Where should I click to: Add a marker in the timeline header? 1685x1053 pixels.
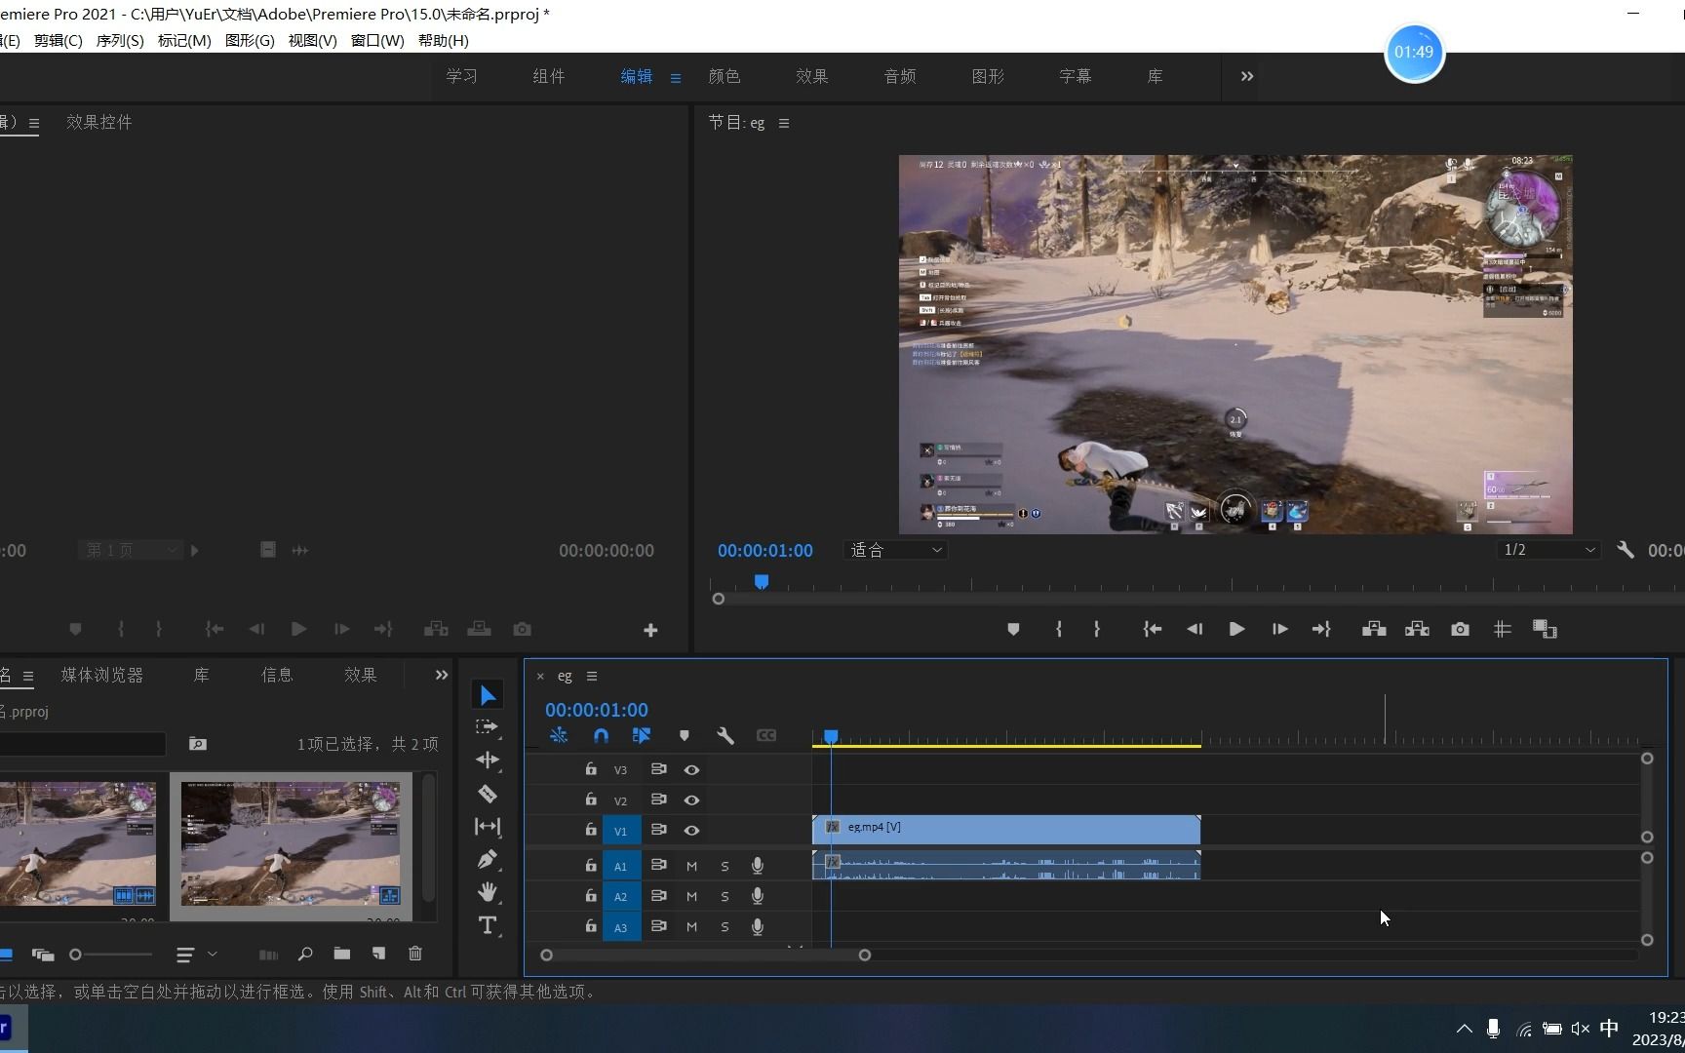(x=685, y=736)
